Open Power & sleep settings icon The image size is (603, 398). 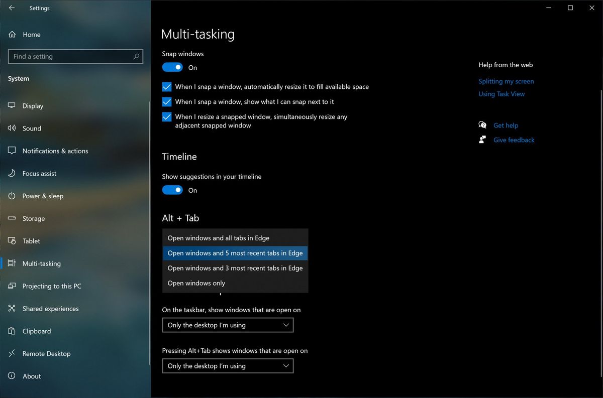(x=12, y=196)
